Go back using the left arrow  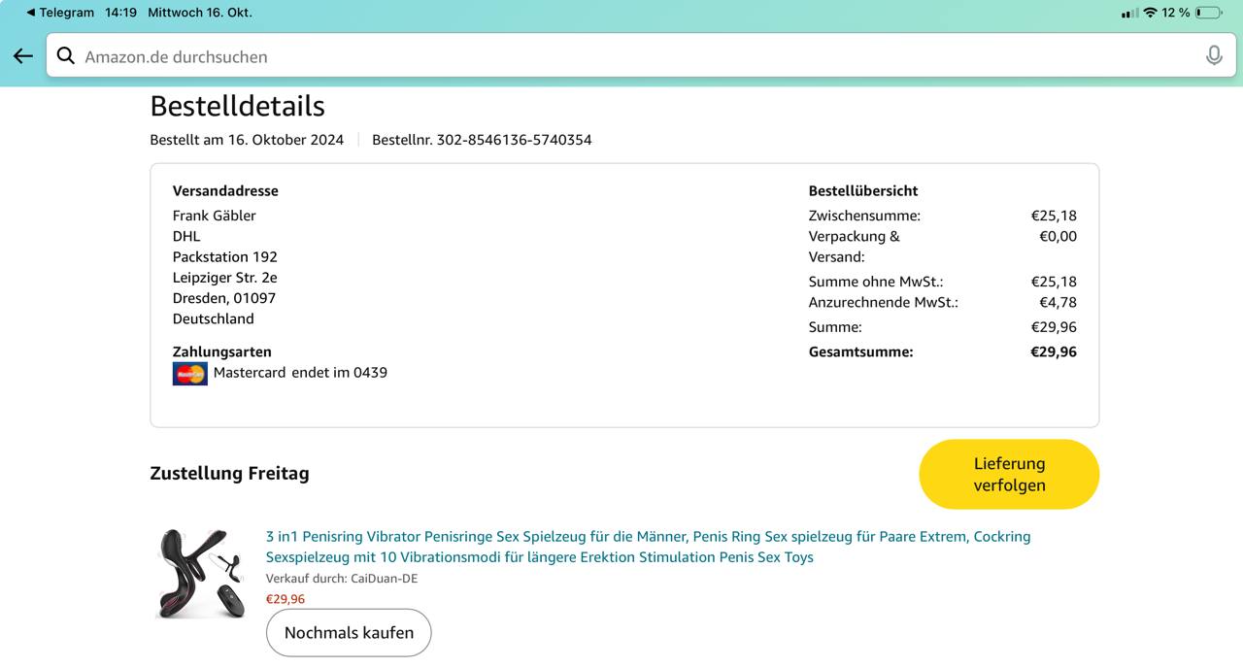click(x=23, y=56)
